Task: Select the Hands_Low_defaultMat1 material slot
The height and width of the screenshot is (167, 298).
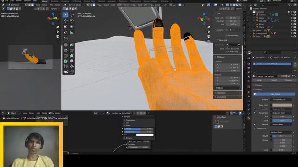Action: pos(272,64)
